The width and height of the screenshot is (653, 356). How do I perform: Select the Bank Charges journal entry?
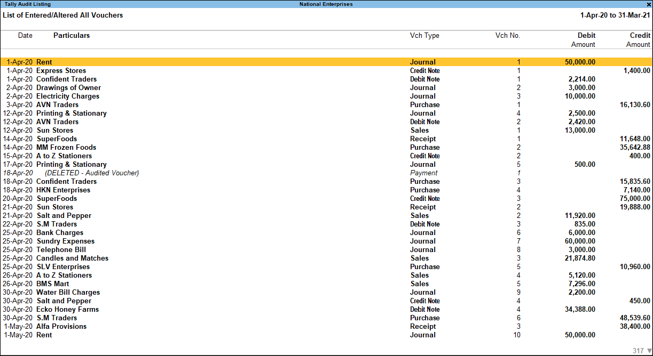(x=326, y=232)
